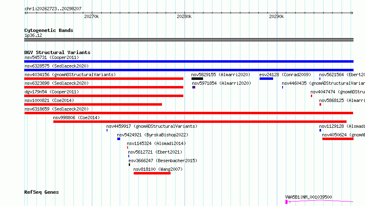The height and width of the screenshot is (206, 365).
Task: Click the nsv5612721 (Ebert2021) label
Action: coord(155,152)
